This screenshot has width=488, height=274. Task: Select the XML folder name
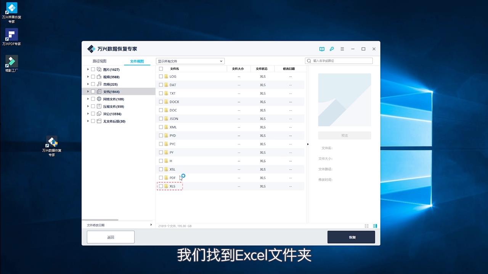point(173,127)
